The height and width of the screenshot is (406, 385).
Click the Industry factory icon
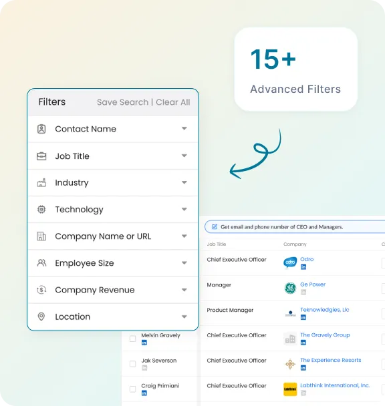coord(41,183)
